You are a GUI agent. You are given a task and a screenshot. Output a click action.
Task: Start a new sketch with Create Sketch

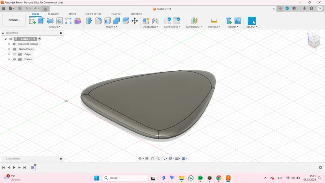tap(32, 21)
